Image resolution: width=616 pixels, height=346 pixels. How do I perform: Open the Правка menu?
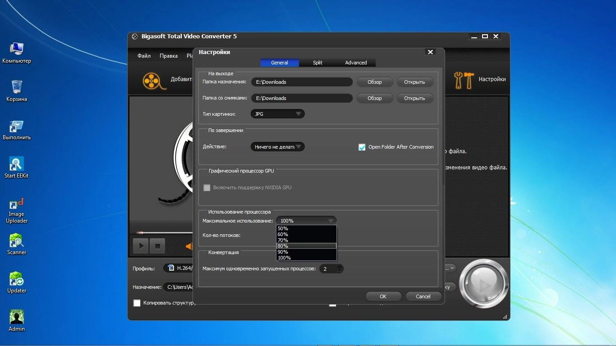[x=169, y=56]
